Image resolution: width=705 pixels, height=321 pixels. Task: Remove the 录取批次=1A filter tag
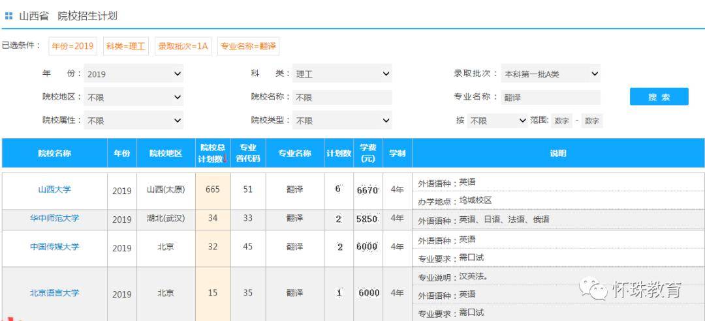183,46
